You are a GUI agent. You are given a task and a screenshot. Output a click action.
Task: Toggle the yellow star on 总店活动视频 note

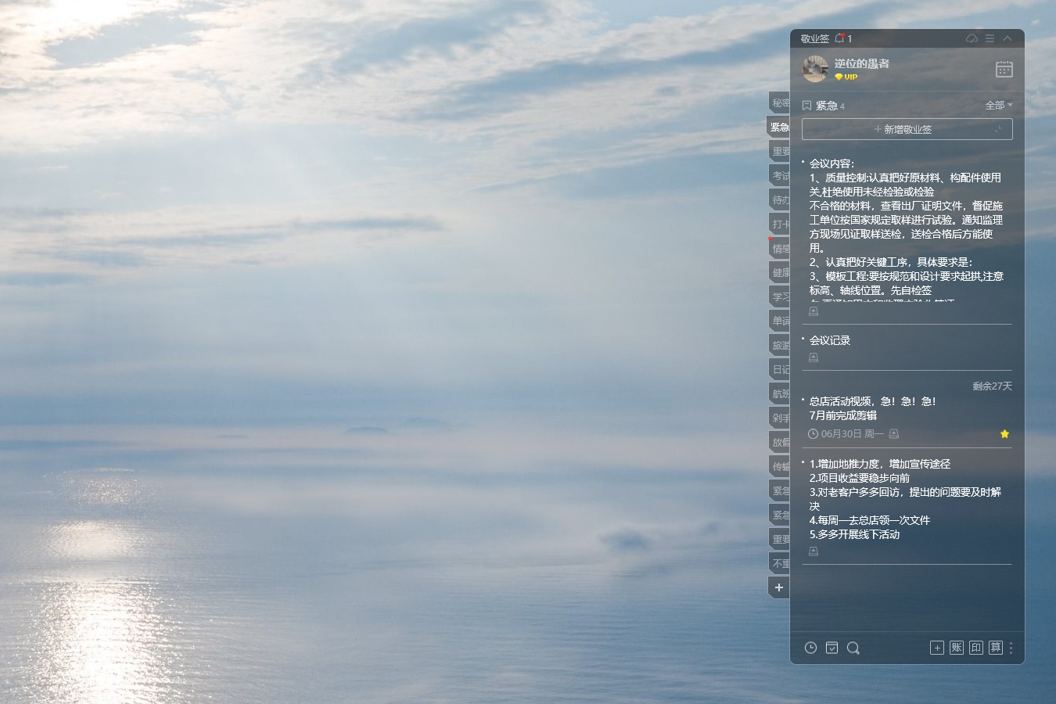point(1004,434)
